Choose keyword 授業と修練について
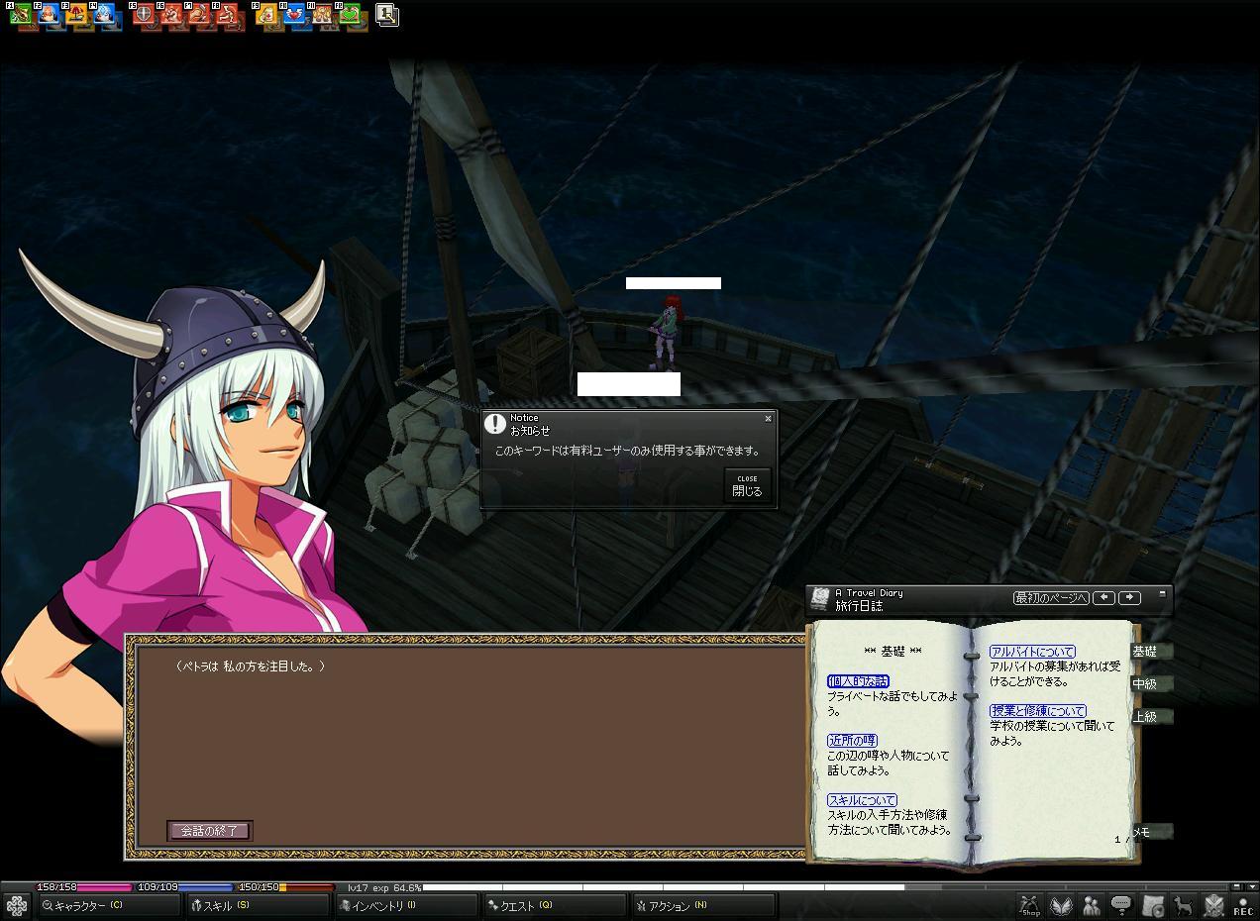1260x921 pixels. click(1038, 711)
